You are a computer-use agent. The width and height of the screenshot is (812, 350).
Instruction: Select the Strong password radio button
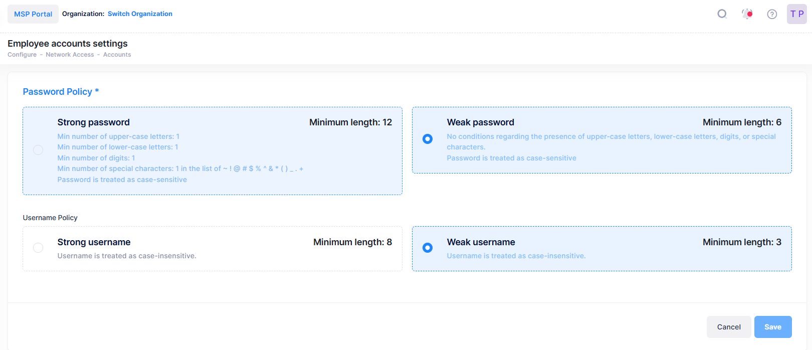[x=38, y=149]
